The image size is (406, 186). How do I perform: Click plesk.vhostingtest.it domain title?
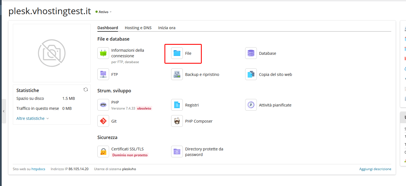(x=50, y=11)
